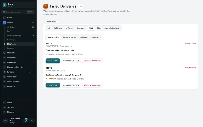Re-attempt delivery for order #1615
This screenshot has width=203, height=127.
pos(53,61)
